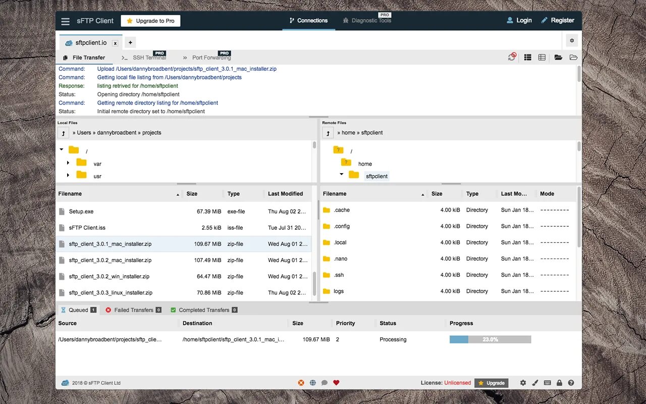
Task: Sort remote files by Filename column
Action: (x=374, y=194)
